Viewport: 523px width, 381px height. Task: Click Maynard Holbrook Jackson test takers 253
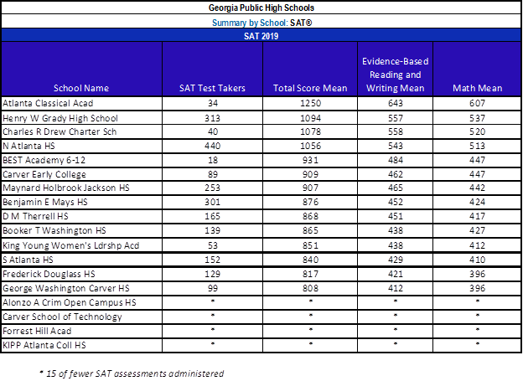213,188
